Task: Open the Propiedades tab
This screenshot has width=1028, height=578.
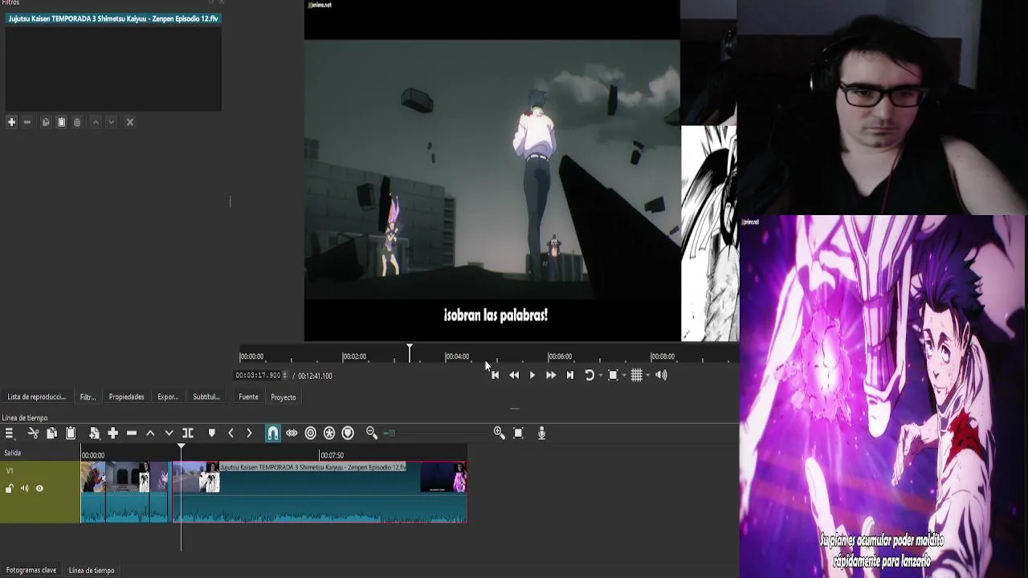Action: coord(127,397)
